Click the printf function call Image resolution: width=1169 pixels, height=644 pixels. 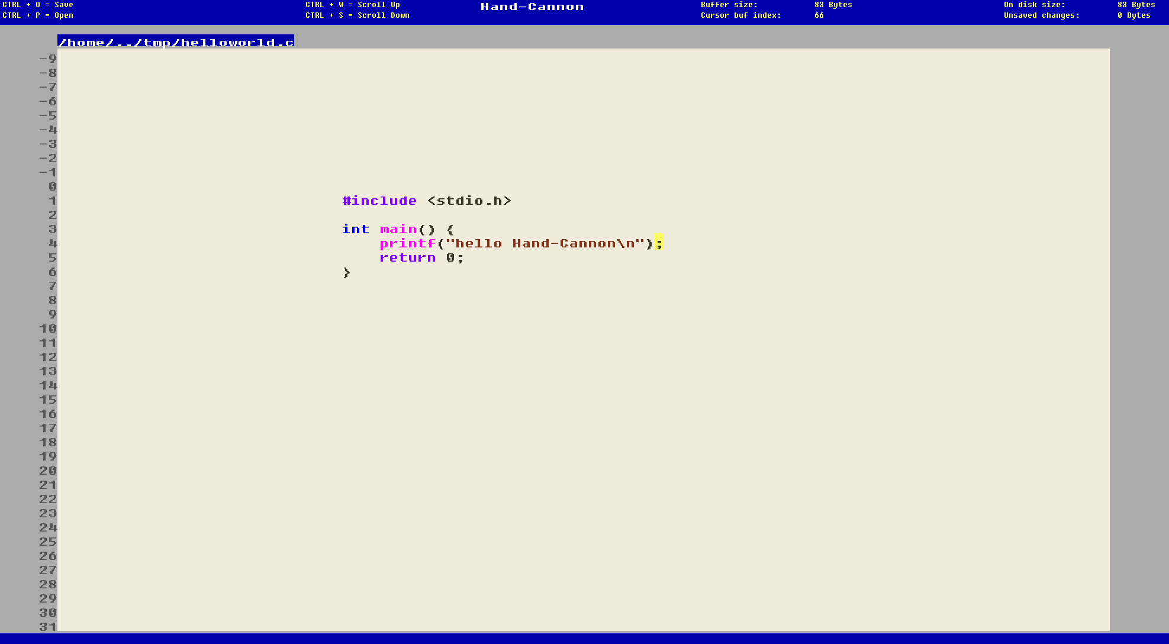[x=407, y=243]
